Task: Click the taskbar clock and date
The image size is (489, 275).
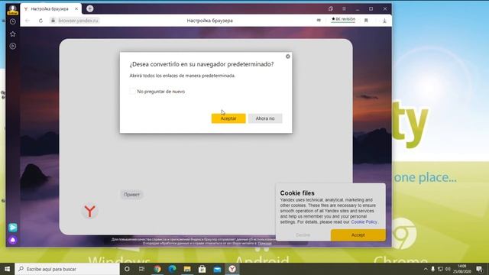Action: pyautogui.click(x=462, y=269)
